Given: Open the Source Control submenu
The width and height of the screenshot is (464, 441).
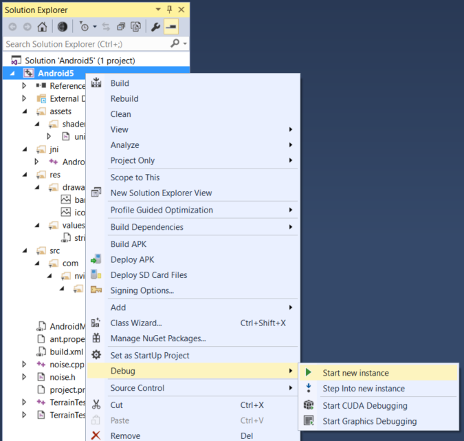Looking at the screenshot, I should 193,388.
